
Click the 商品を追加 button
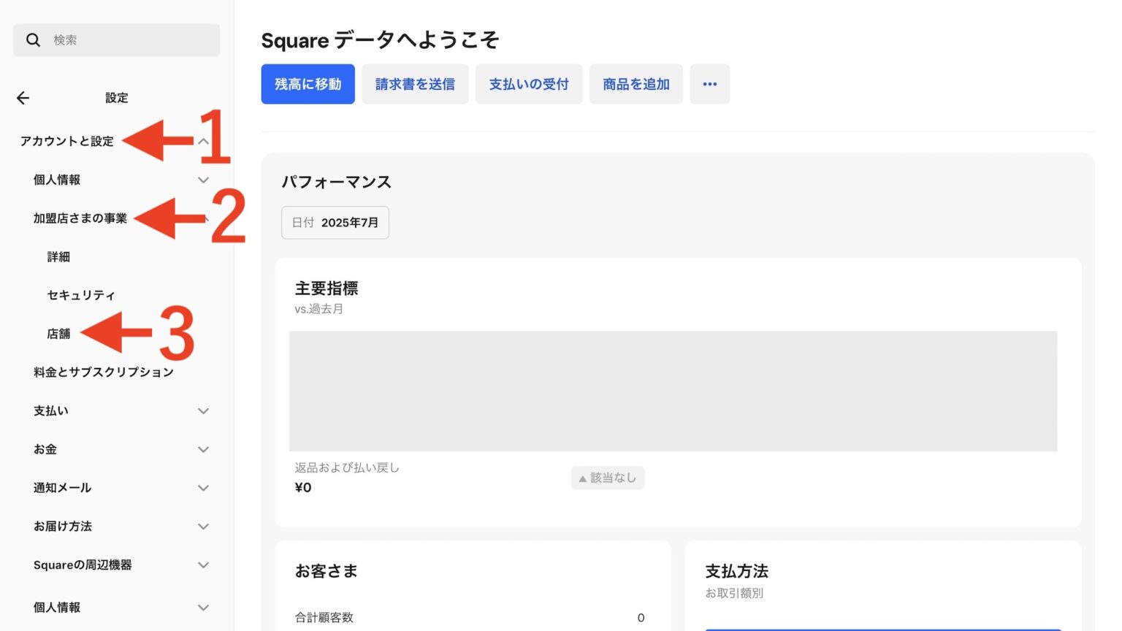636,84
